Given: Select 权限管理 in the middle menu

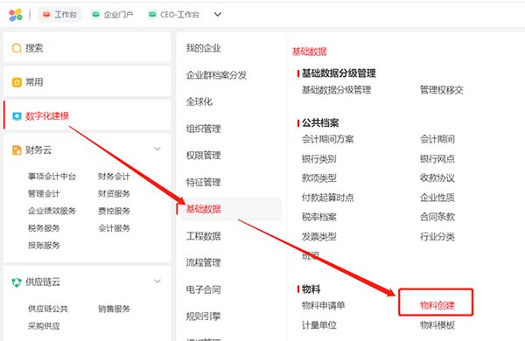Looking at the screenshot, I should [x=203, y=156].
